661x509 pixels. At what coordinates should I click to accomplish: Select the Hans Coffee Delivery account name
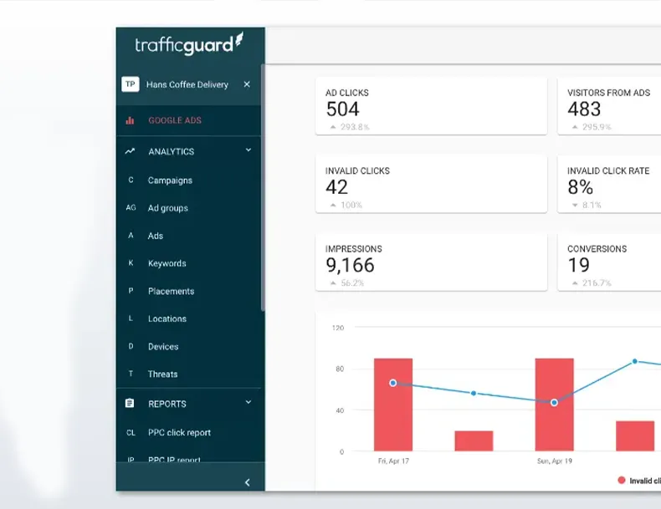187,84
